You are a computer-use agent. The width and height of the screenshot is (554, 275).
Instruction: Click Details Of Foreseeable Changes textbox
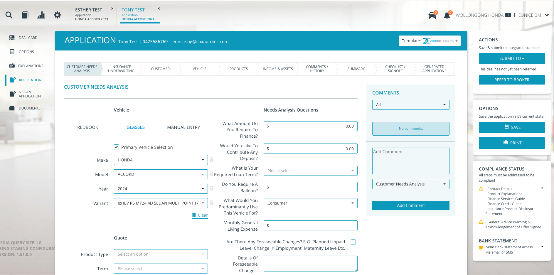pos(311,264)
